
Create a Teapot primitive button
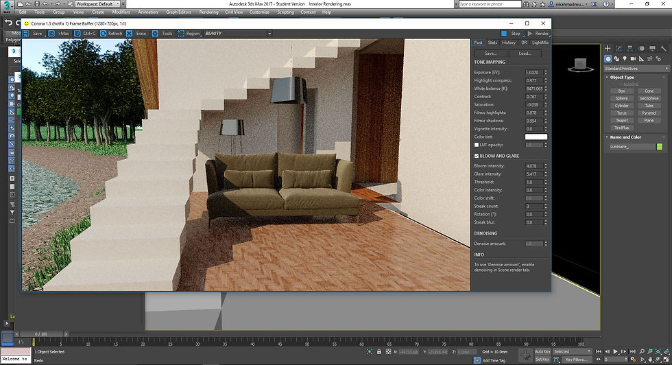point(622,121)
